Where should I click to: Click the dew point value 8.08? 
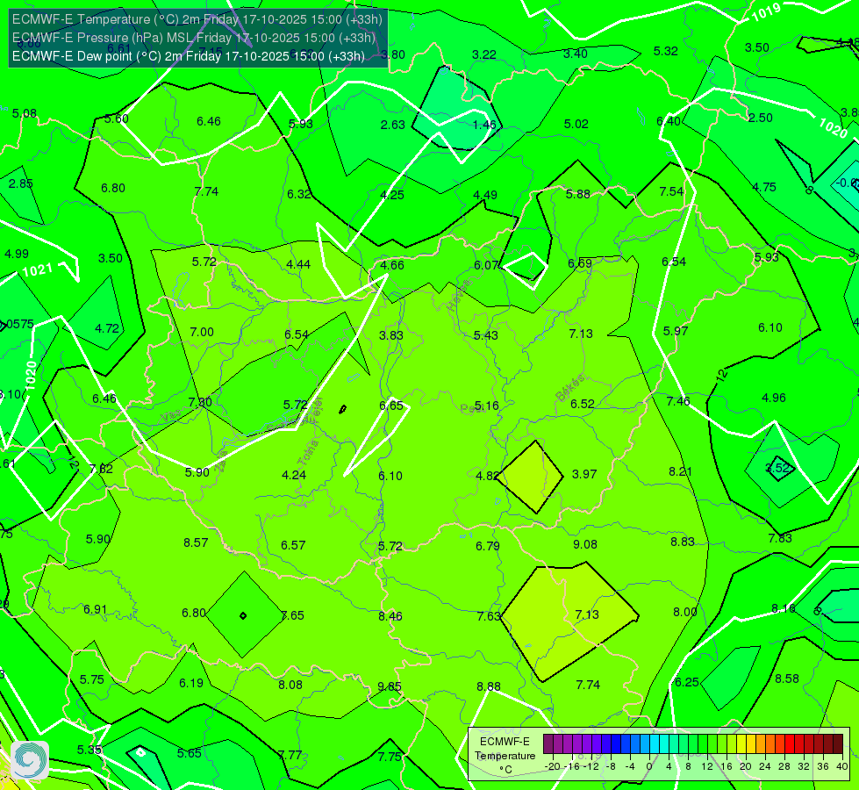coord(290,685)
